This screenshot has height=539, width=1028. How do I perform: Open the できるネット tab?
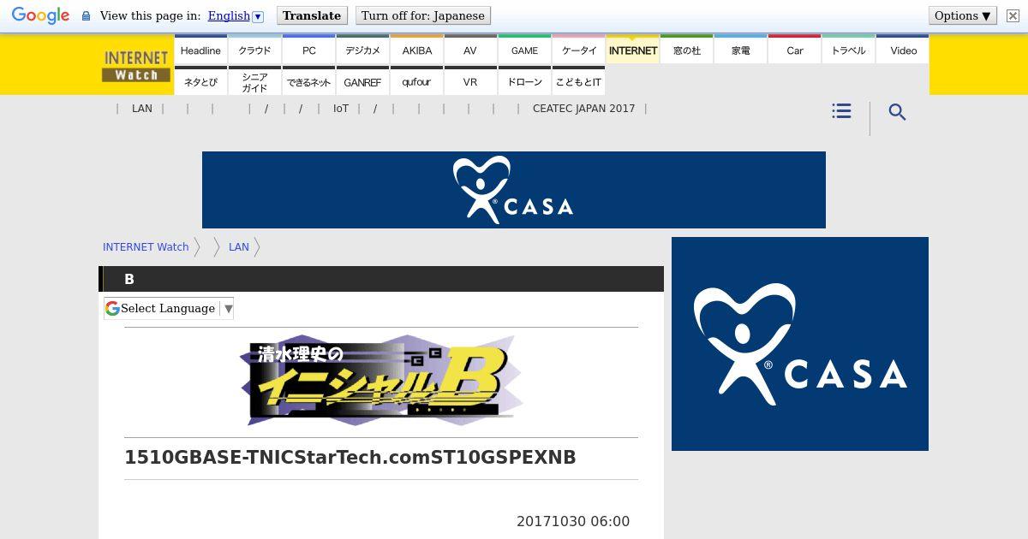tap(308, 81)
